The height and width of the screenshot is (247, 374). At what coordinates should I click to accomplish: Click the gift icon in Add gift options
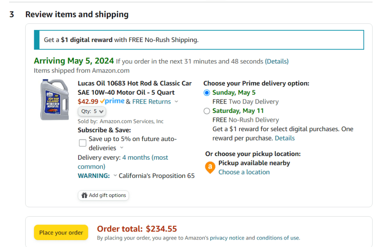coord(84,195)
